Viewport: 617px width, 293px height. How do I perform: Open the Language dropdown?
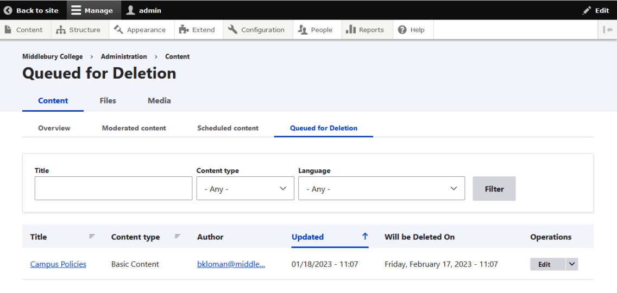382,188
